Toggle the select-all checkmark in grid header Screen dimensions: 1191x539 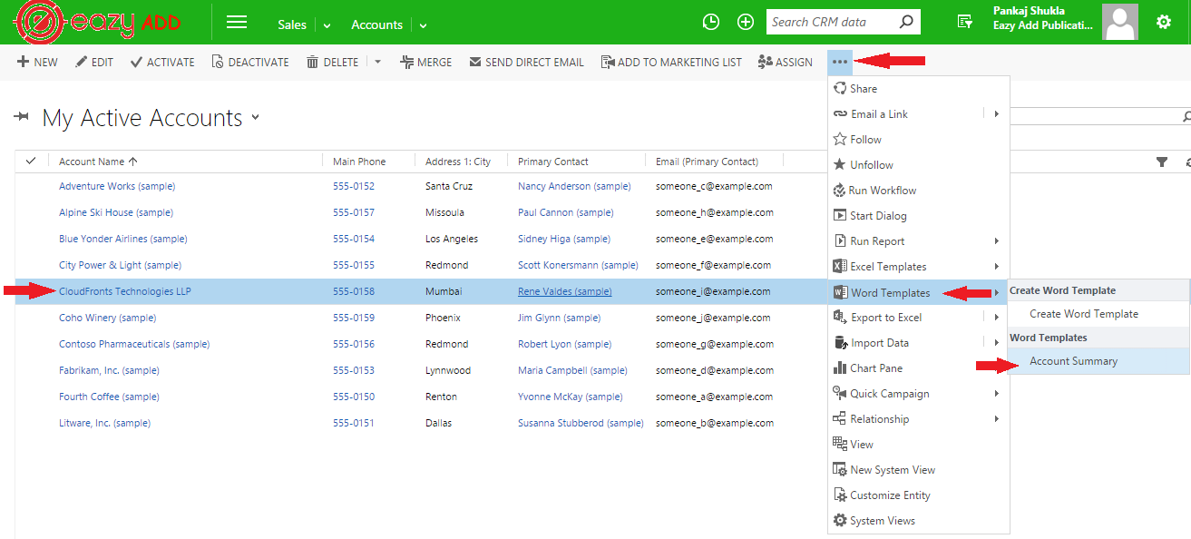31,161
